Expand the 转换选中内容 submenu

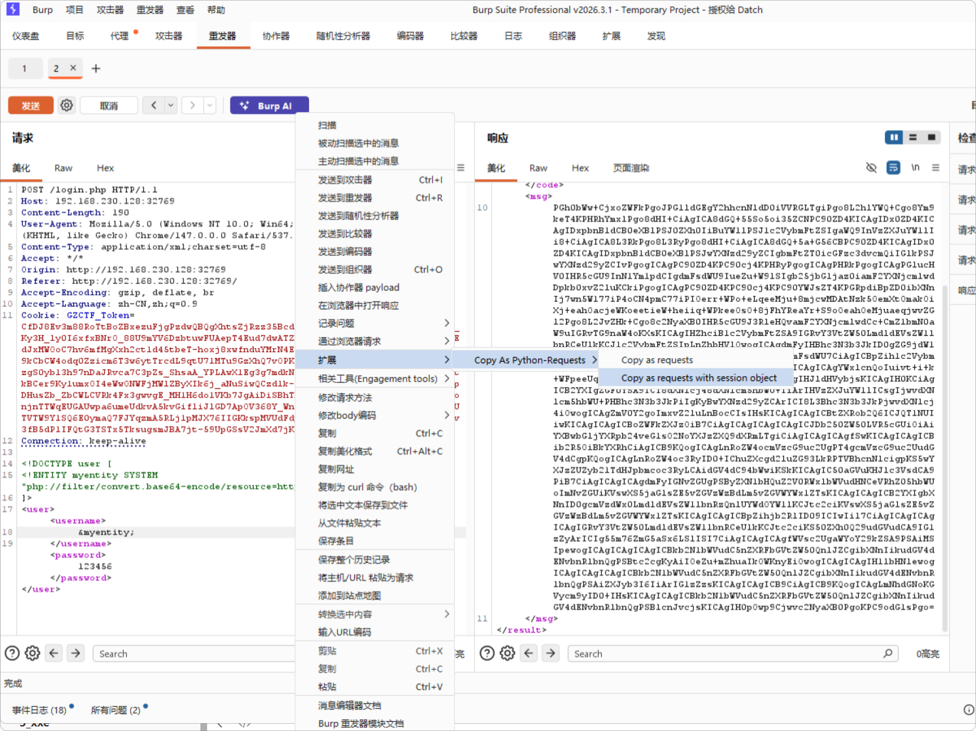[375, 614]
